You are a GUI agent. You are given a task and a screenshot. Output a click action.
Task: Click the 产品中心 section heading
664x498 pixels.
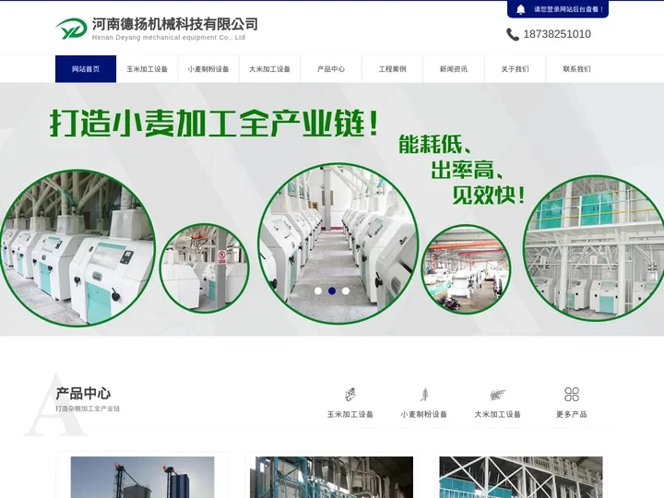(x=83, y=394)
